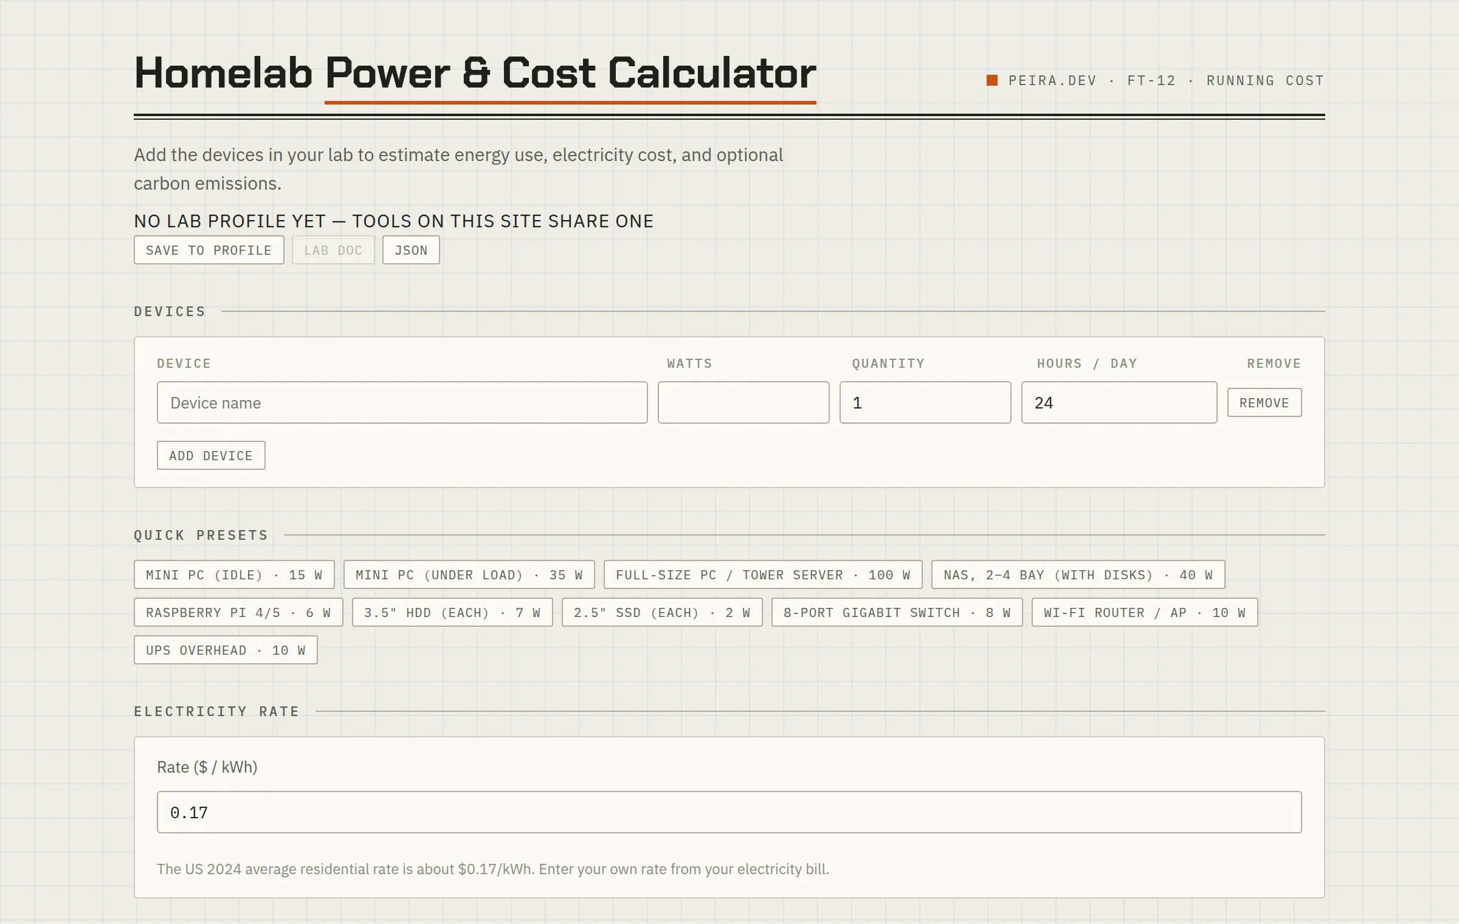Add the Mini PC (Under Load) 35 W preset
Screen dimensions: 1459x924
click(469, 574)
